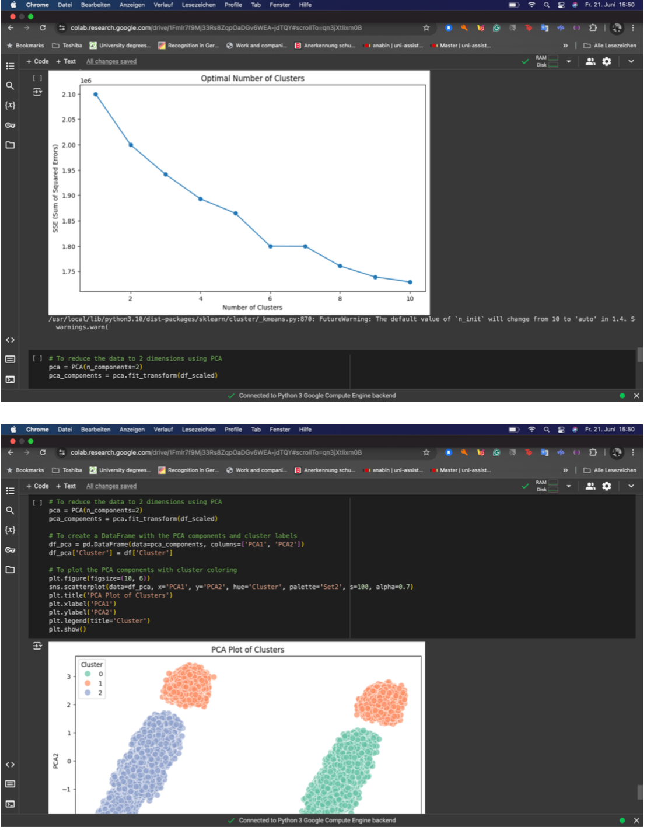
Task: Open Verlauf menu in upper menu bar
Action: click(163, 5)
